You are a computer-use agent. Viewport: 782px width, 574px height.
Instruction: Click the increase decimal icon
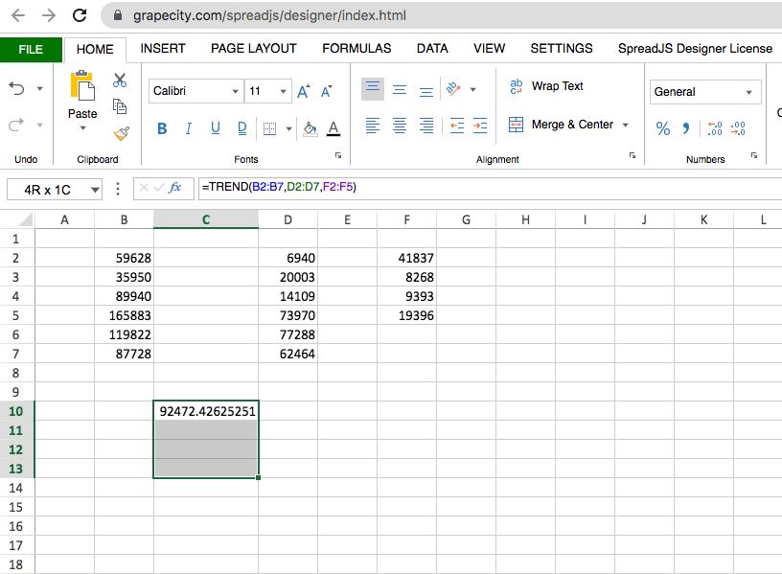(x=714, y=128)
